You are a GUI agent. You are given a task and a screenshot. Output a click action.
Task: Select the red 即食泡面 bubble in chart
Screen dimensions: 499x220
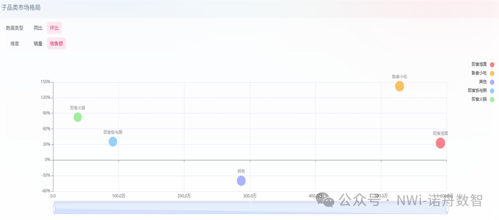pos(440,143)
